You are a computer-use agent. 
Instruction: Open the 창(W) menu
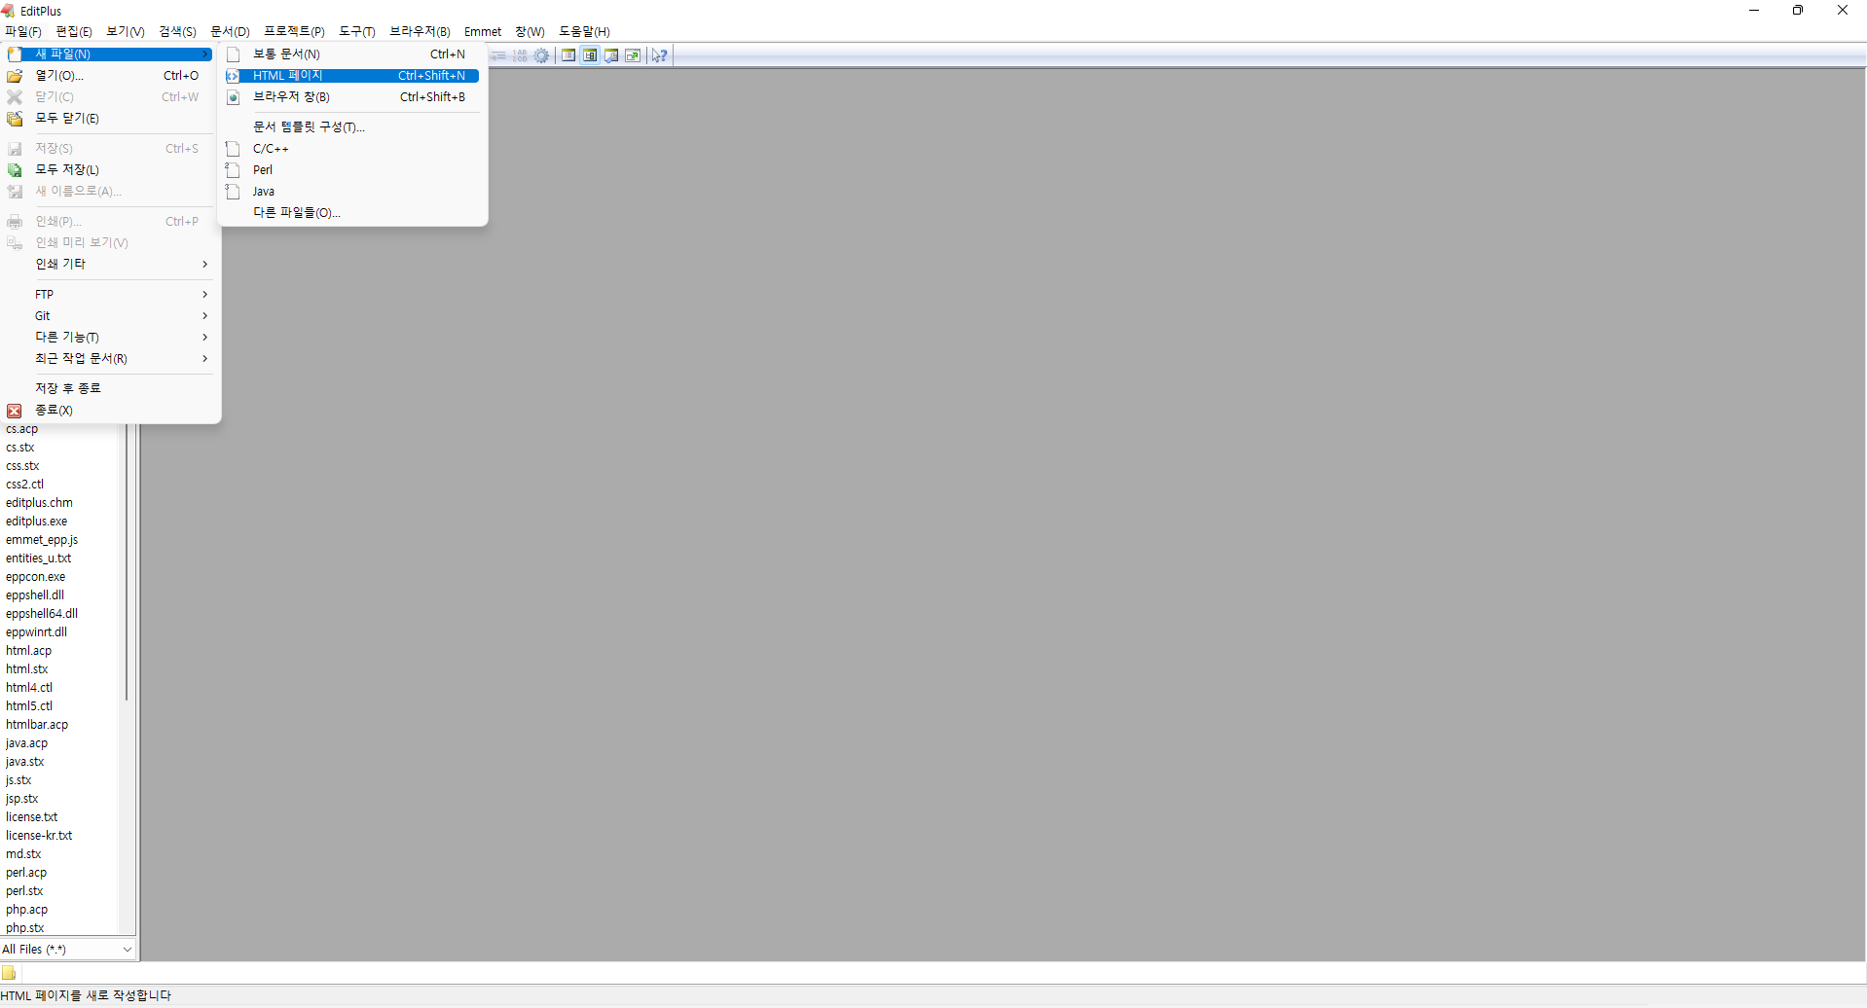530,32
